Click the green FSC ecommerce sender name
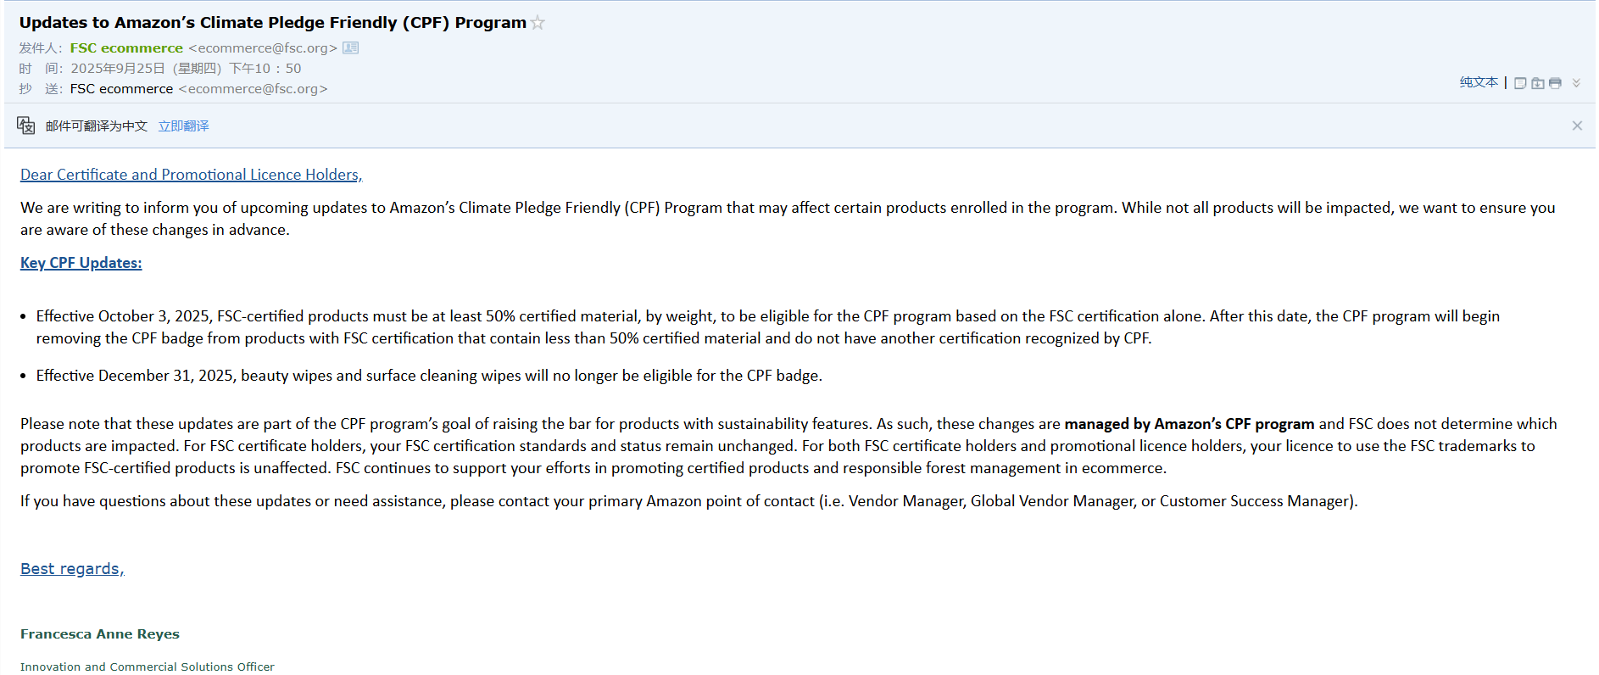 (126, 47)
